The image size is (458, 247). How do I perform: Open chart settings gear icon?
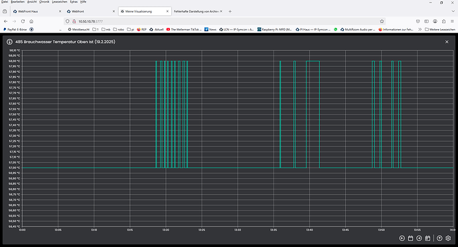(448, 238)
